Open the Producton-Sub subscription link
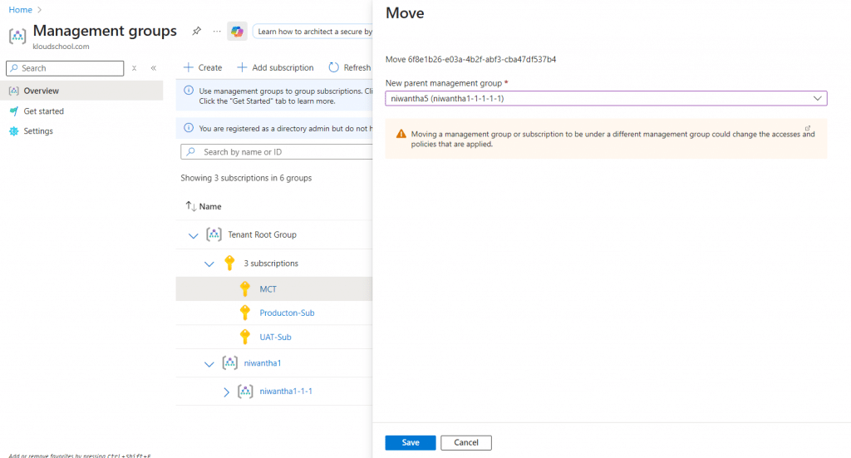This screenshot has height=458, width=851. pyautogui.click(x=287, y=313)
